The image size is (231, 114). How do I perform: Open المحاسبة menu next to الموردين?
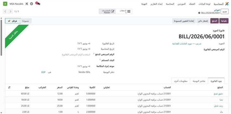(x=170, y=4)
